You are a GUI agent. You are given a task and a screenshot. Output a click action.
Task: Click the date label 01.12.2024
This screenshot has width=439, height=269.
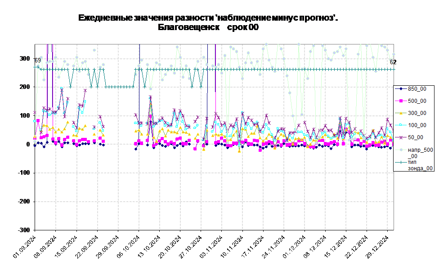294,247
